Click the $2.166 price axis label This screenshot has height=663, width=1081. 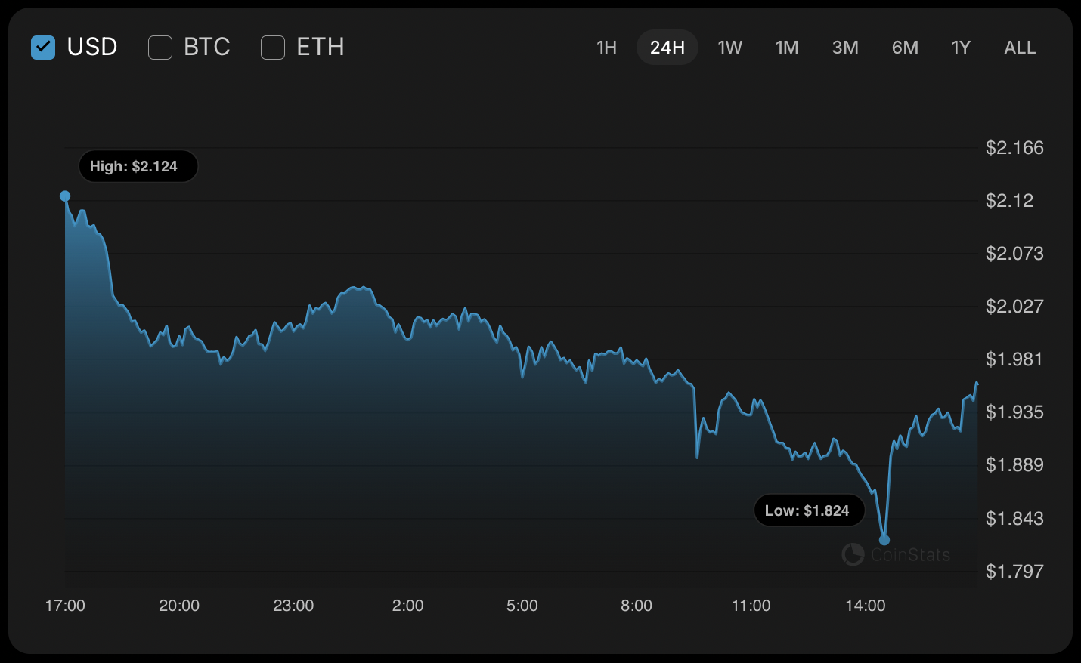(x=1014, y=148)
